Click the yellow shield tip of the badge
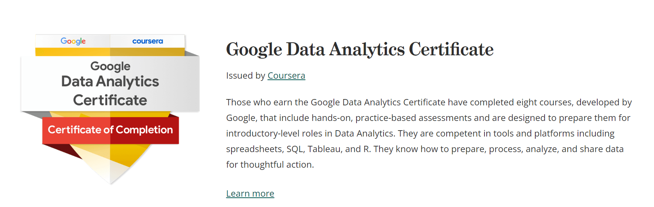 pyautogui.click(x=110, y=167)
